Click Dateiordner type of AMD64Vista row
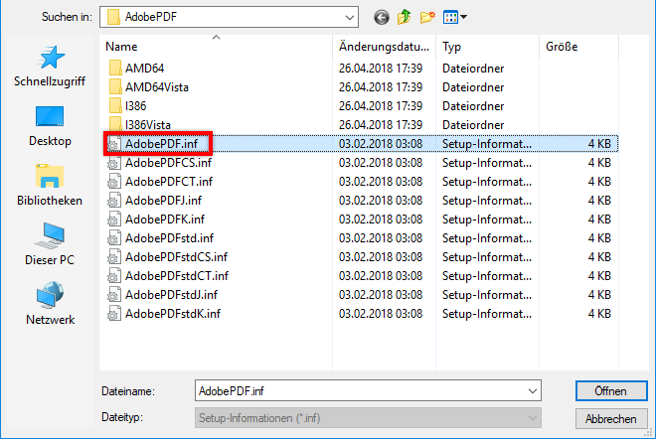656x439 pixels. (x=473, y=87)
